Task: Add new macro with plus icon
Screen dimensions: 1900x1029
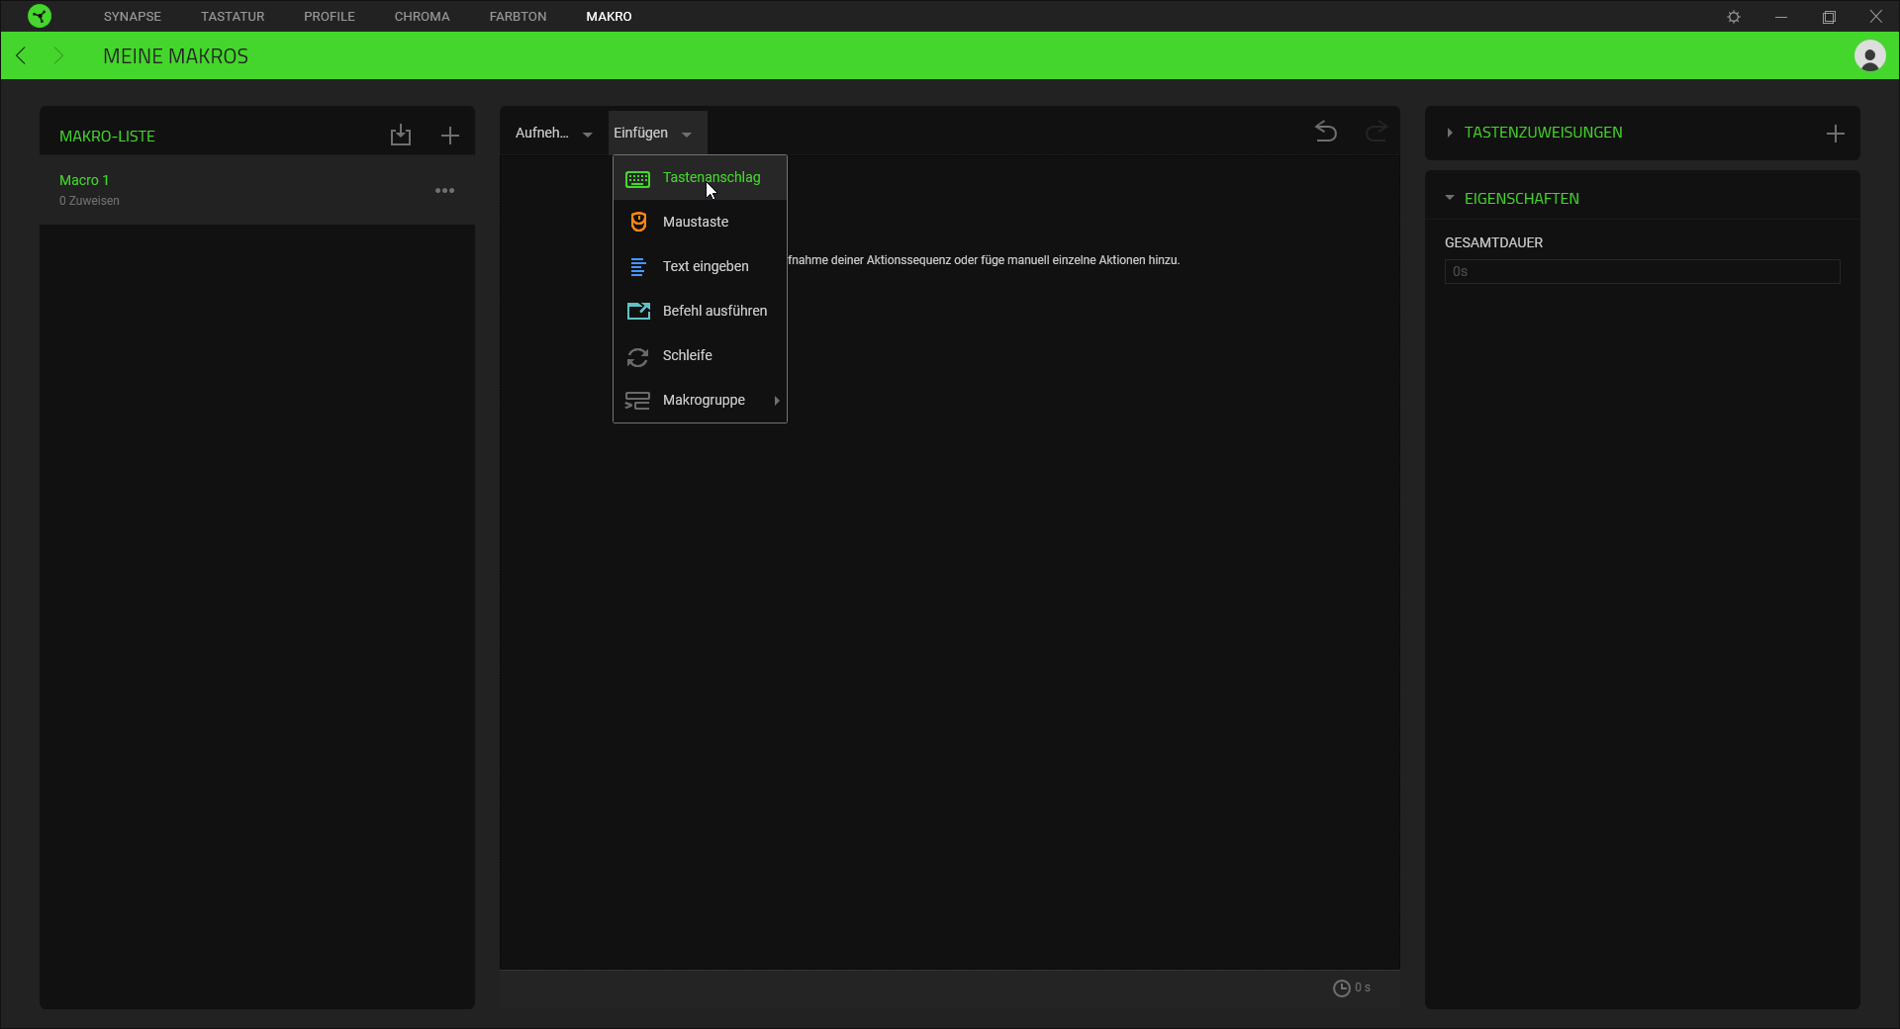Action: [450, 136]
